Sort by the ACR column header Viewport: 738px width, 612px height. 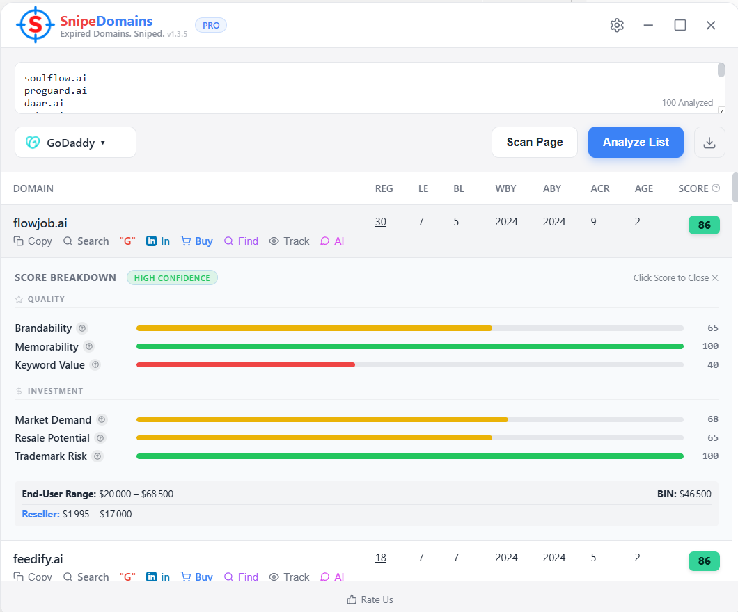point(600,188)
